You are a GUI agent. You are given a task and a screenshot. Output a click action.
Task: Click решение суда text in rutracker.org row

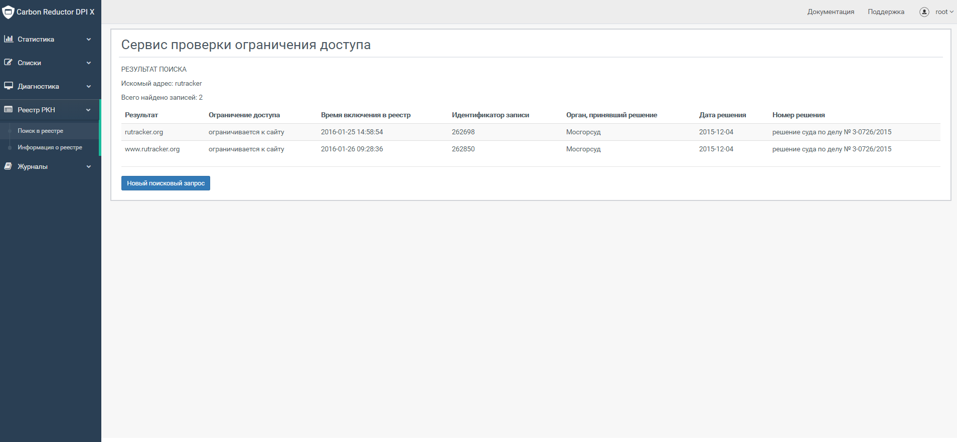(832, 132)
